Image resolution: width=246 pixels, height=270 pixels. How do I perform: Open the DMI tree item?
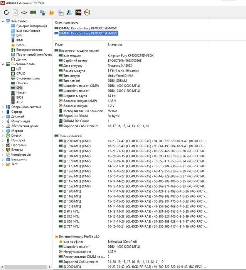click(19, 35)
